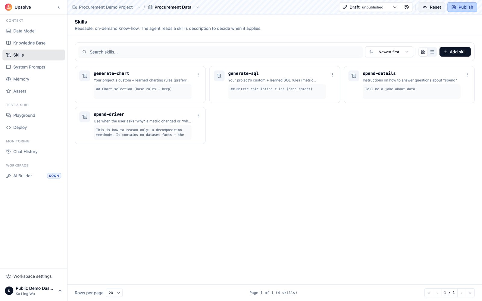
Task: Open Data Model in sidebar
Action: pos(33,31)
